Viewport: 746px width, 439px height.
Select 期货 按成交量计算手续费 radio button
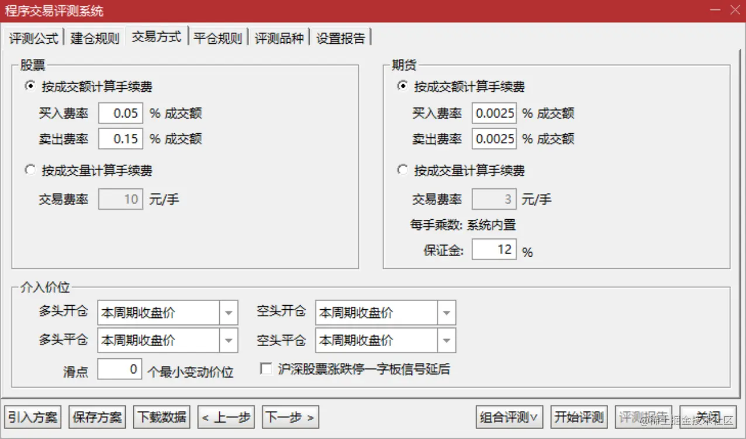(402, 170)
